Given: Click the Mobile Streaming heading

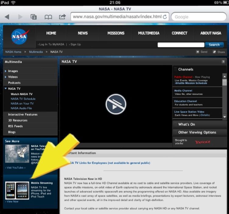Looking at the screenshot, I should coord(42,183).
